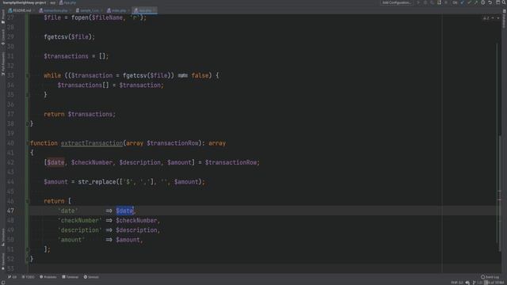Click str_replace on line 44

click(97, 181)
